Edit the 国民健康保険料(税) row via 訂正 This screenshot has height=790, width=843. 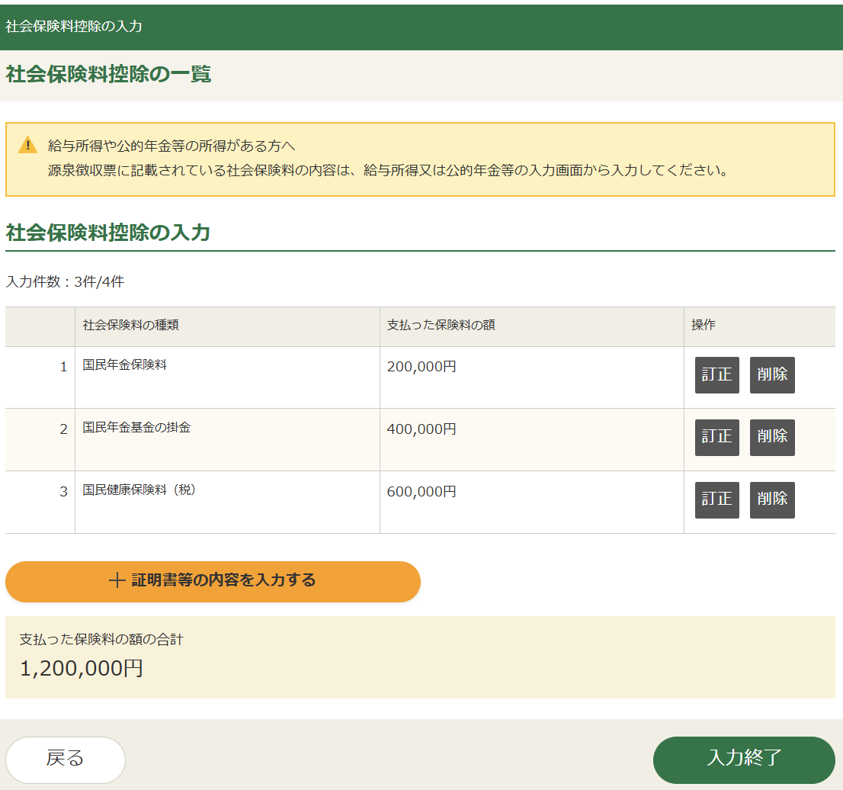(x=716, y=499)
